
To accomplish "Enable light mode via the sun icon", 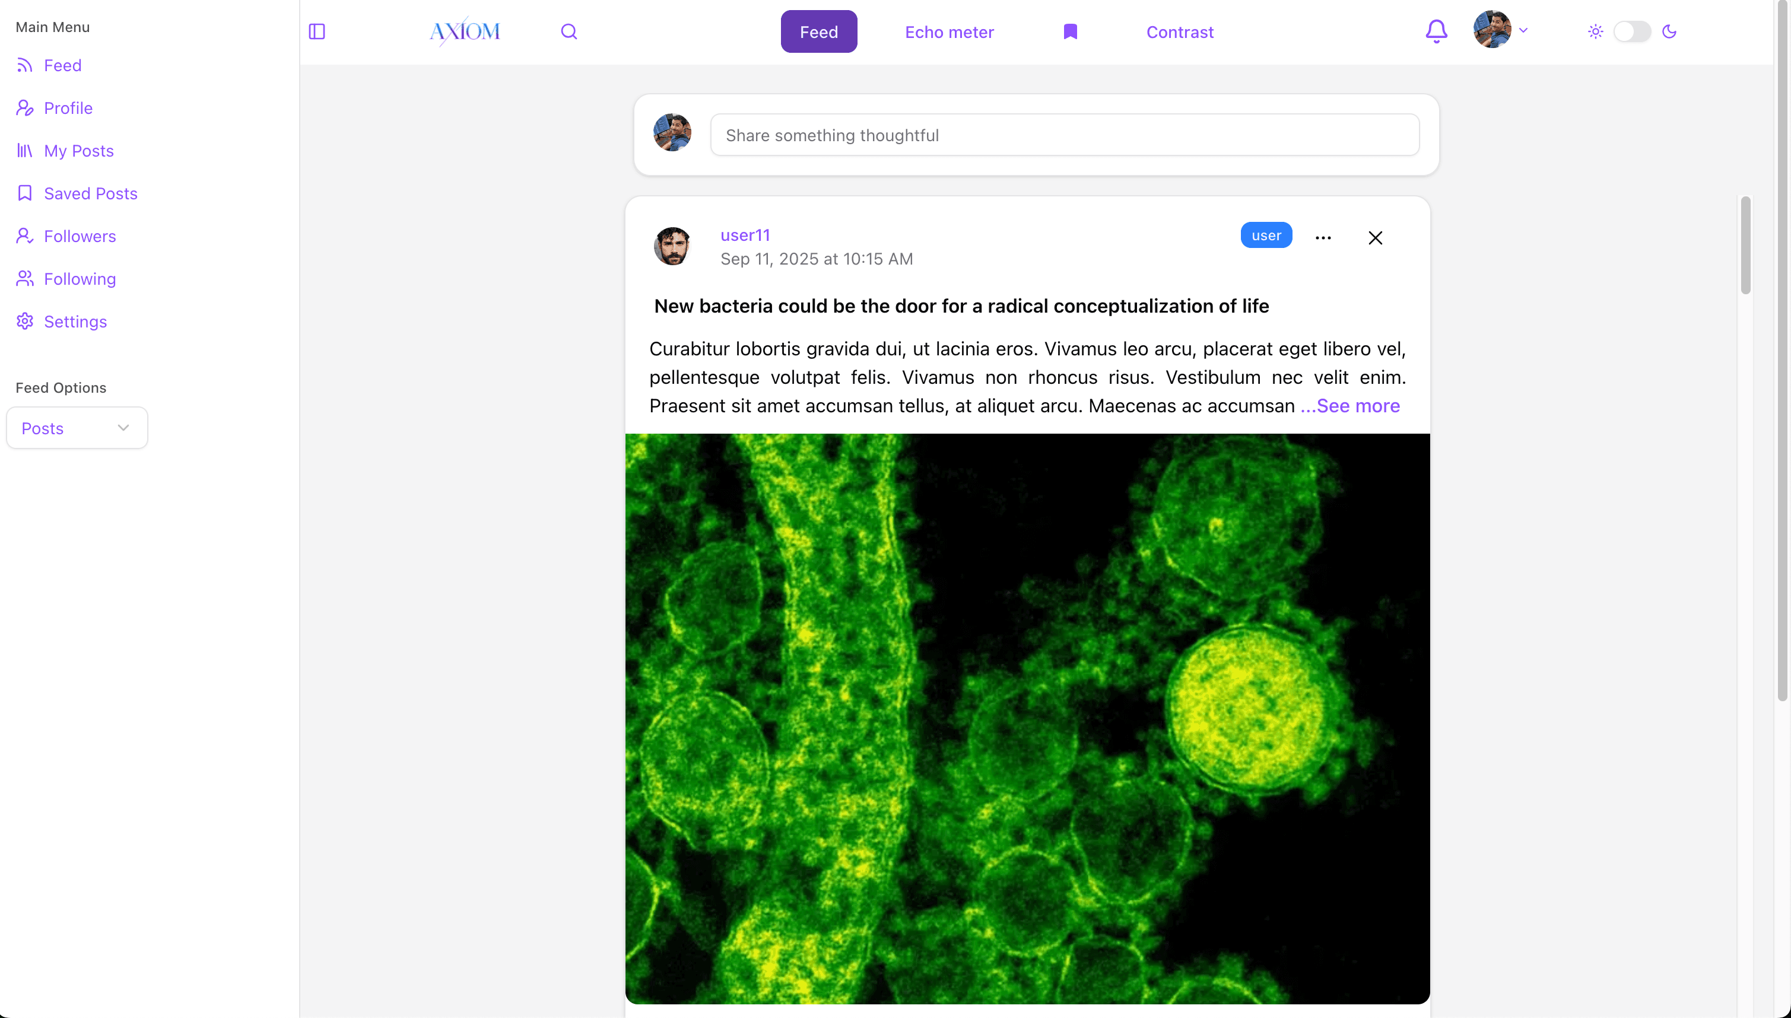I will pos(1596,31).
